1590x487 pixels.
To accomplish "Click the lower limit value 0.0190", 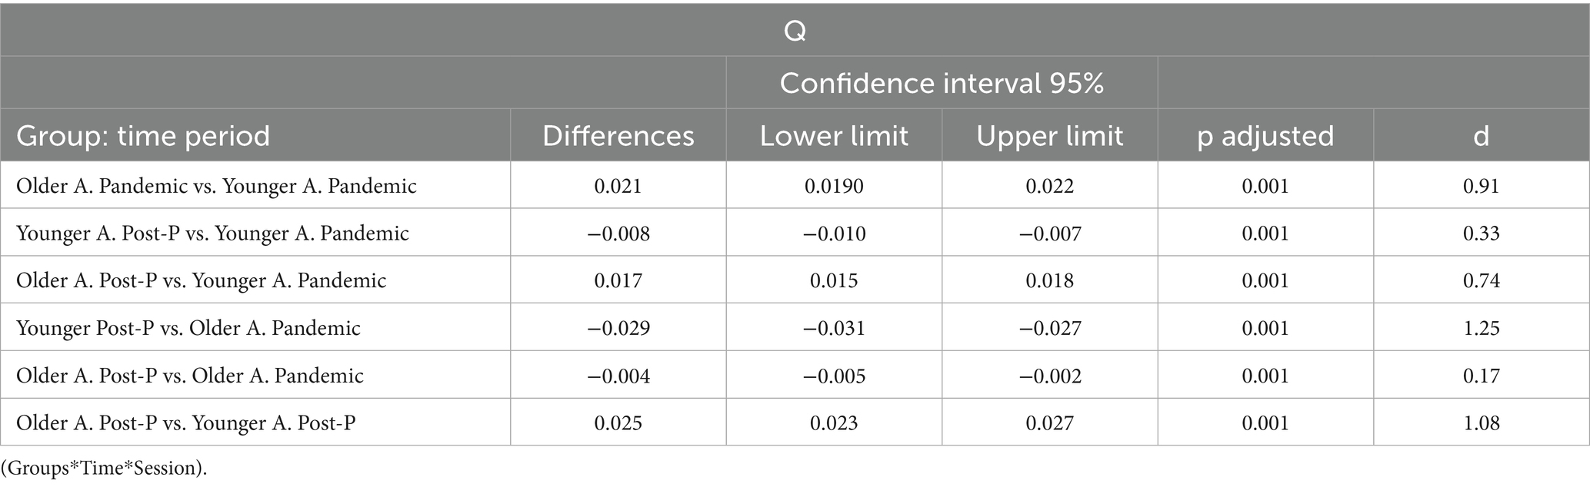I will 834,186.
